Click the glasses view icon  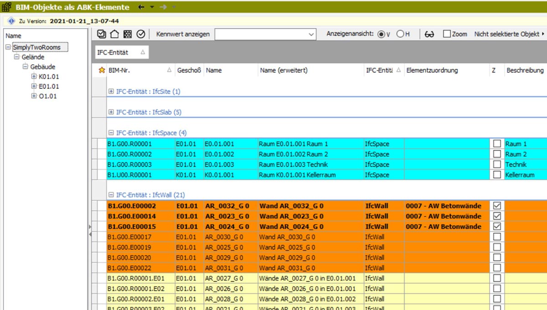click(429, 34)
